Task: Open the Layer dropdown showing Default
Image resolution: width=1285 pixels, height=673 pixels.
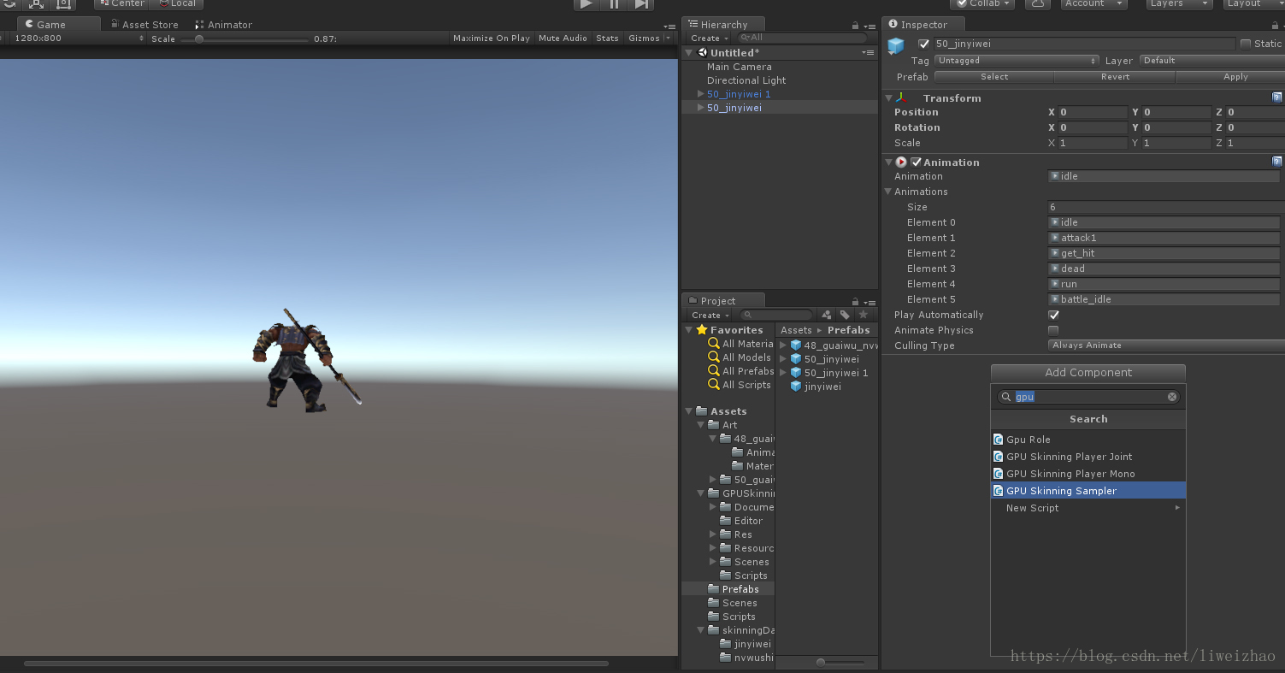Action: (1212, 61)
